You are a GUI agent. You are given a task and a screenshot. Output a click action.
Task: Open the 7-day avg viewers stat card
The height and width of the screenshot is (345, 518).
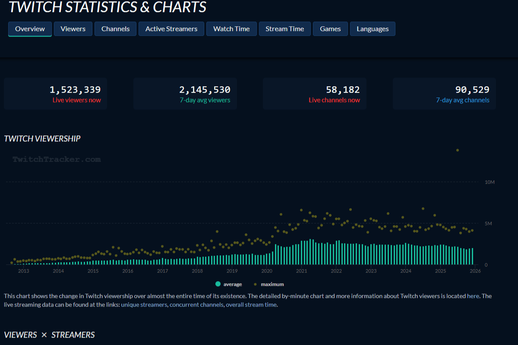tap(185, 94)
